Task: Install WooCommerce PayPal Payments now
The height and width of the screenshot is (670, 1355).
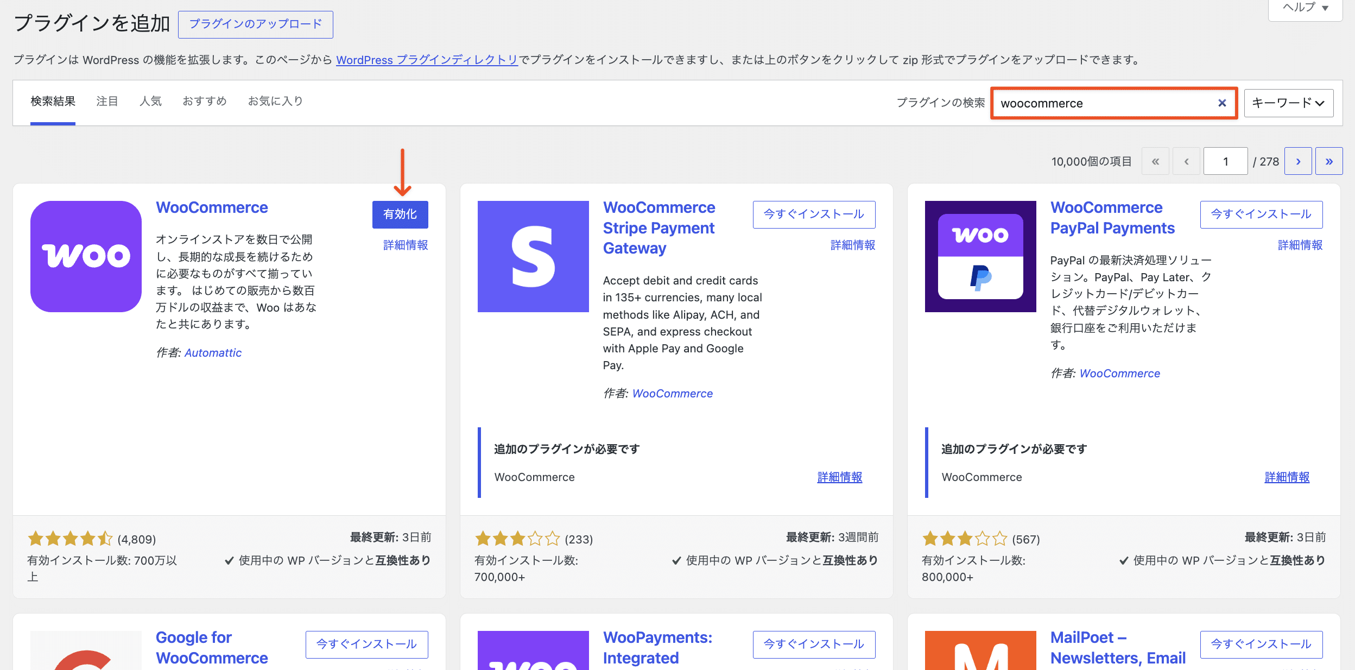Action: tap(1261, 214)
